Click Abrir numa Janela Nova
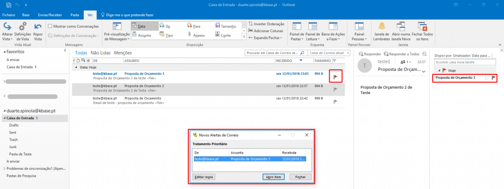The width and height of the screenshot is (504, 189). coord(401,31)
